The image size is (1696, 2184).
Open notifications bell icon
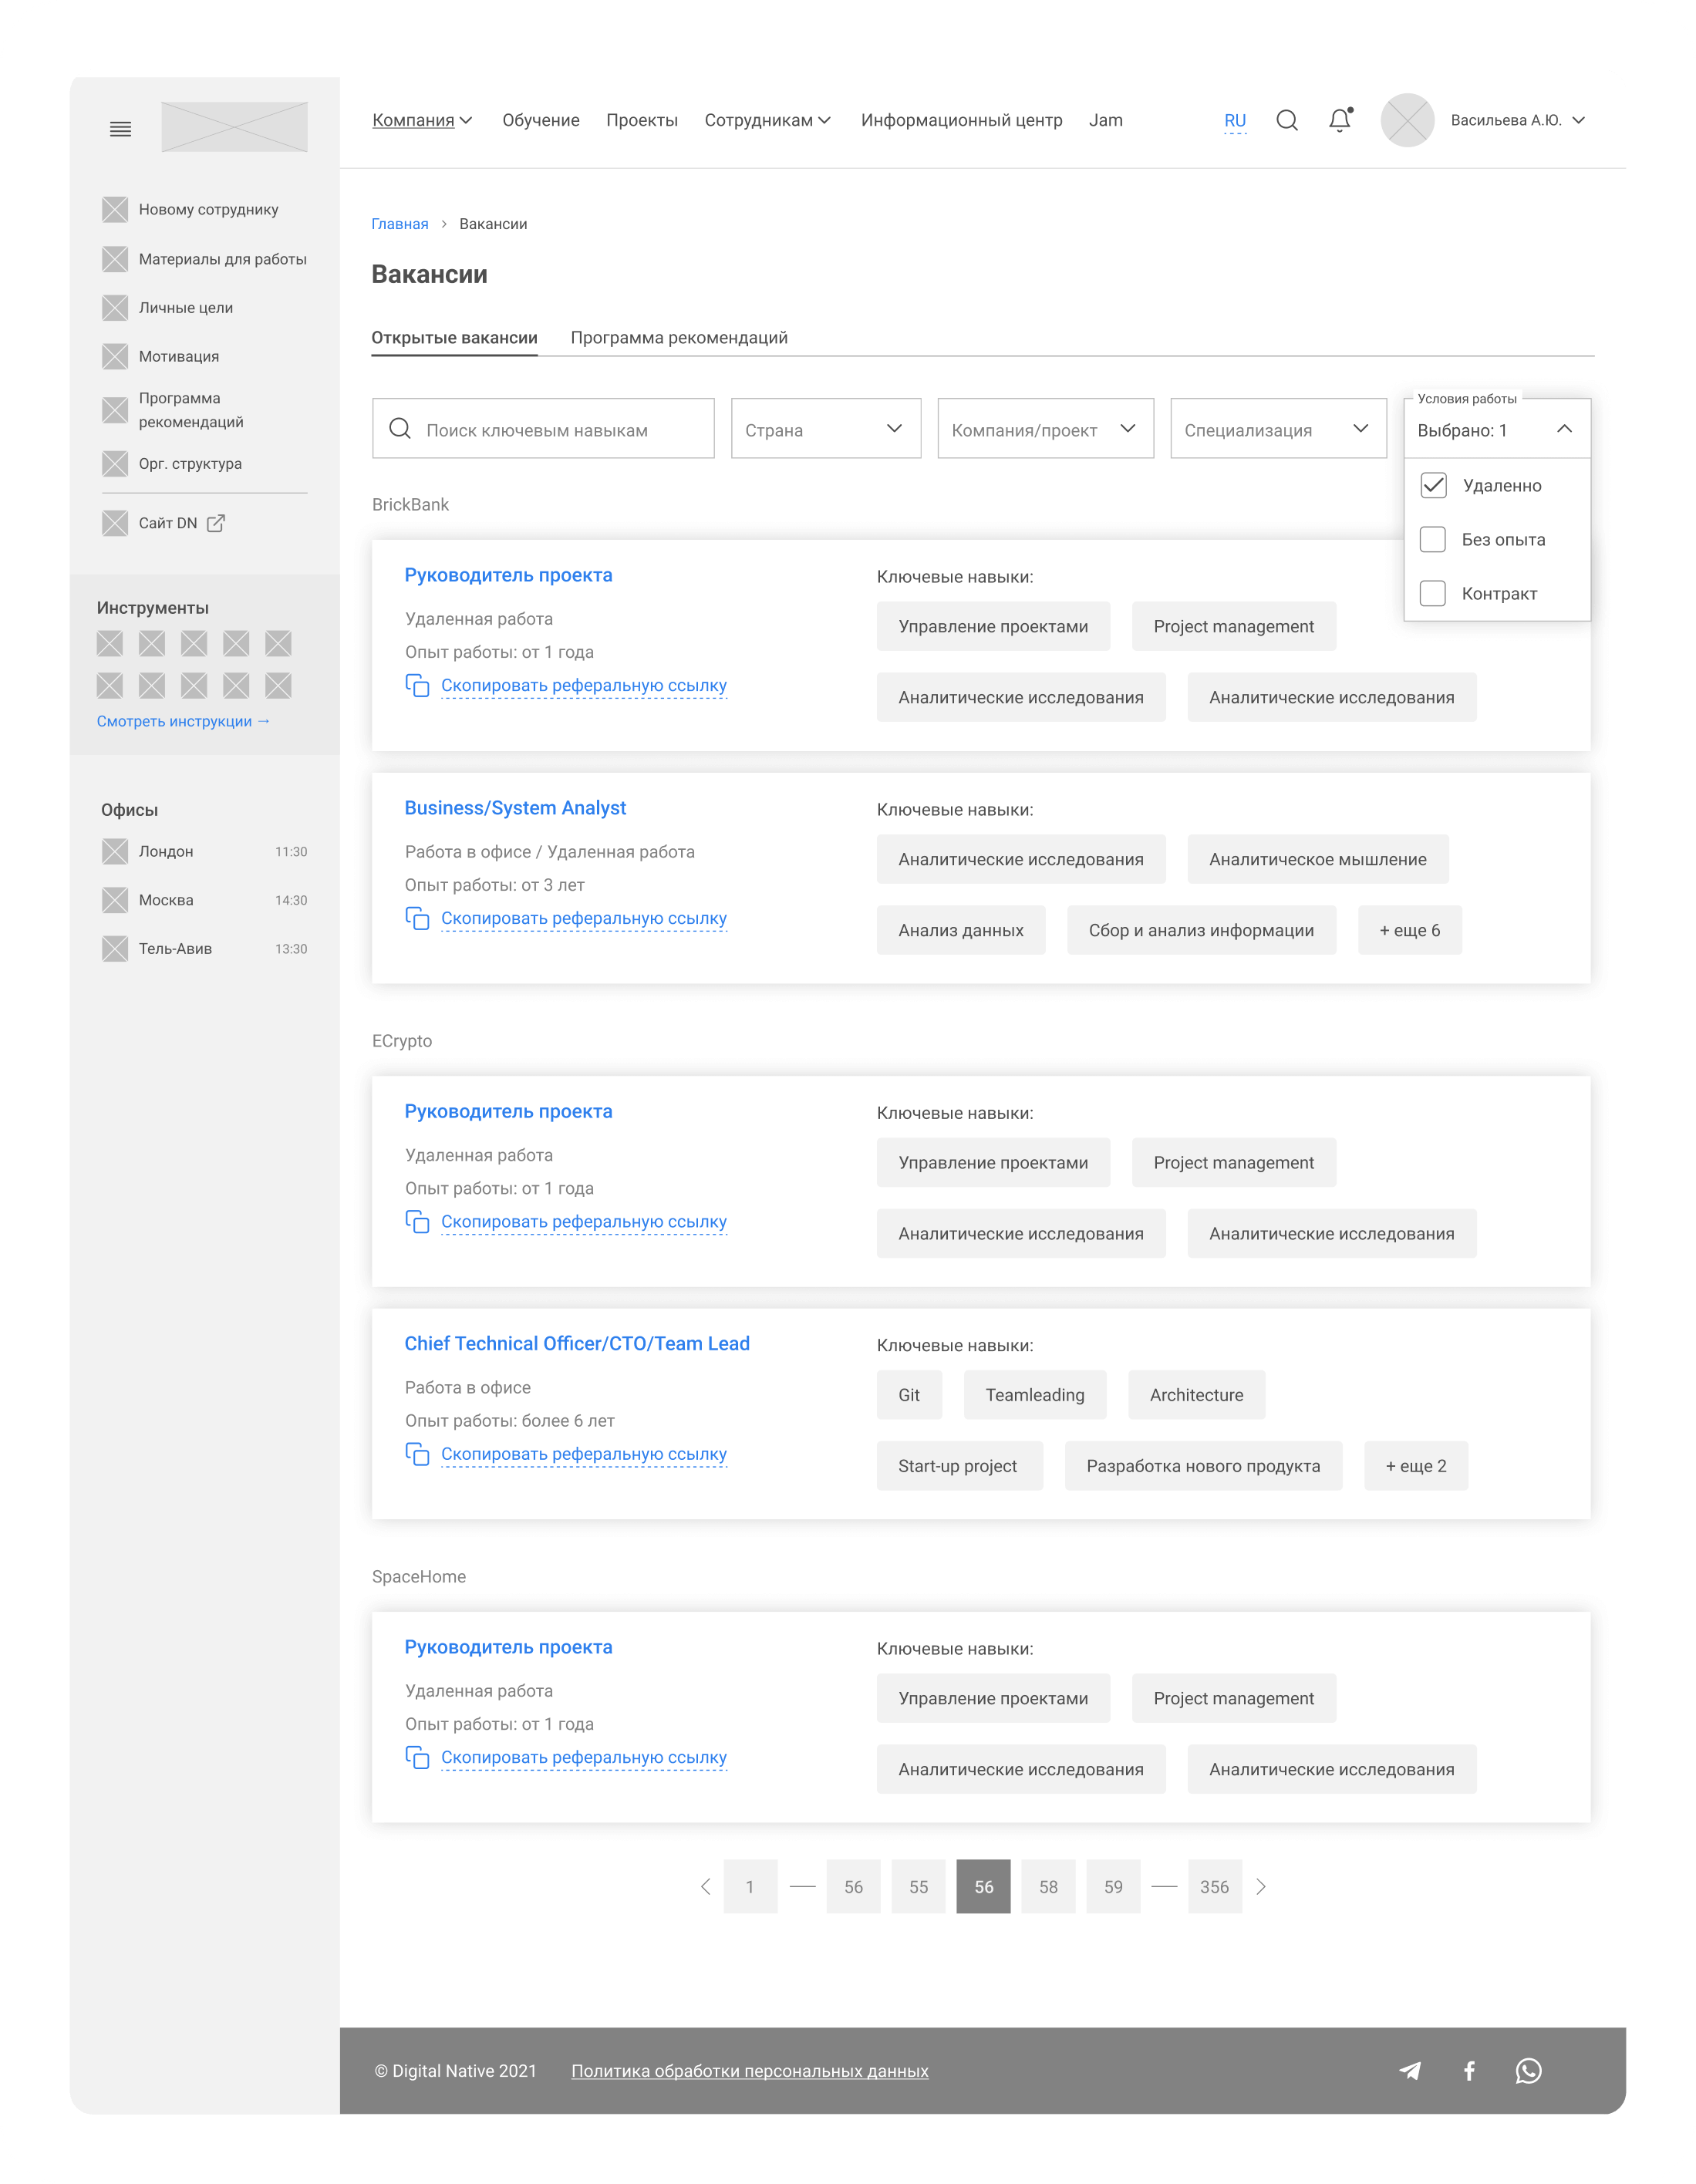pos(1339,121)
